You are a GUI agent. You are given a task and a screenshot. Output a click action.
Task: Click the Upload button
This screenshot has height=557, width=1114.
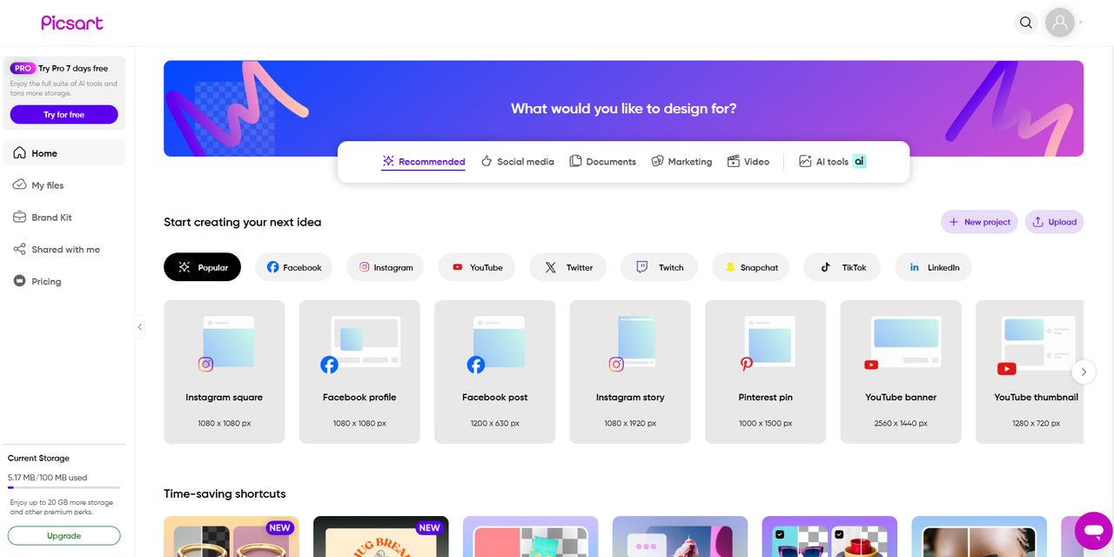click(x=1054, y=222)
